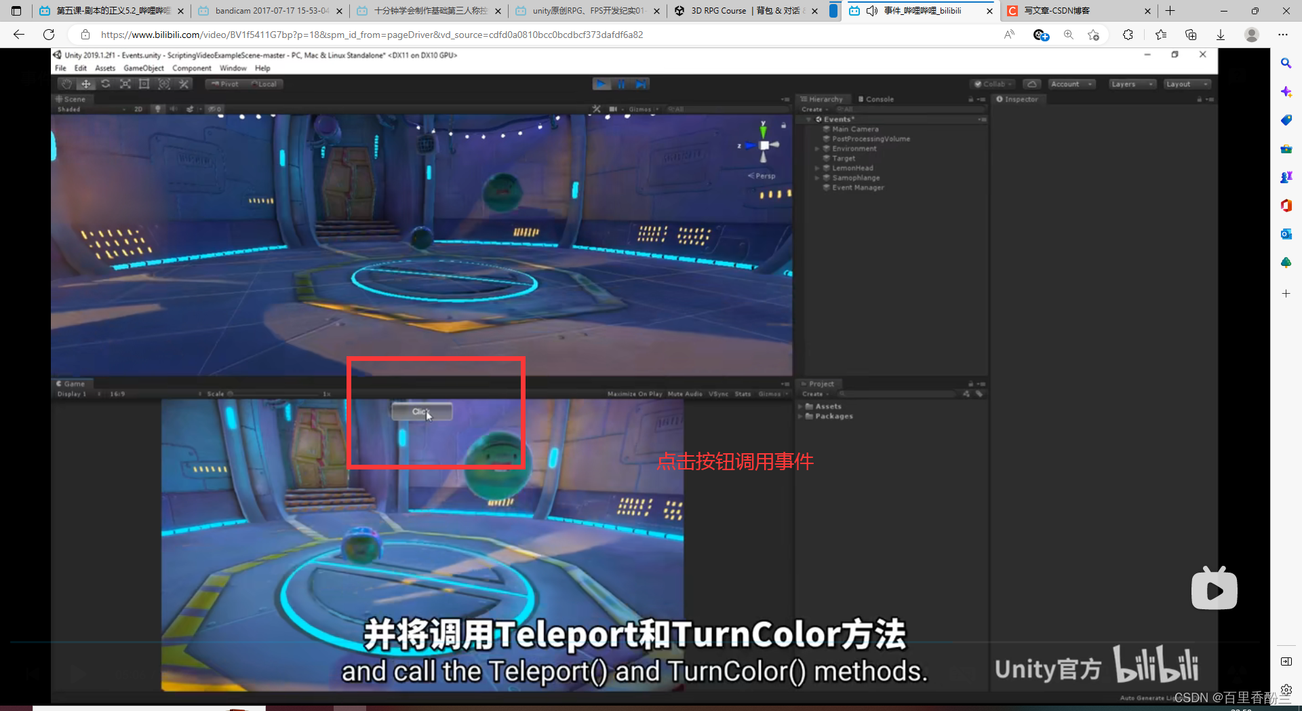Toggle scene lighting bulb icon

coord(158,109)
